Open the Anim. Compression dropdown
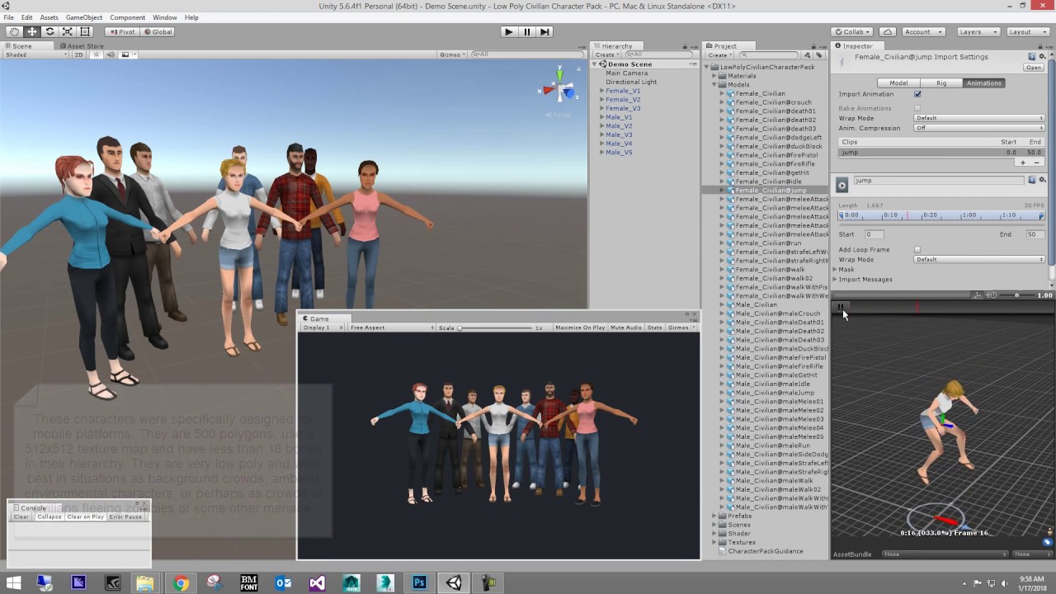Viewport: 1056px width, 594px height. coord(979,128)
